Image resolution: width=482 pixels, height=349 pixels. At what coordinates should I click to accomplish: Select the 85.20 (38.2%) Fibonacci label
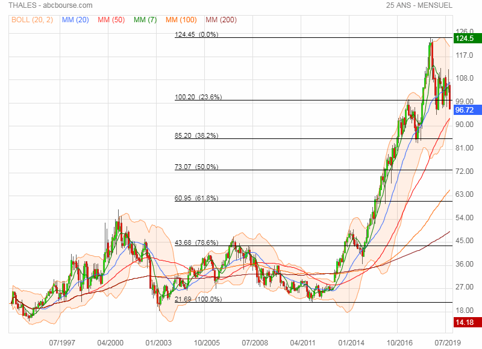coord(196,135)
